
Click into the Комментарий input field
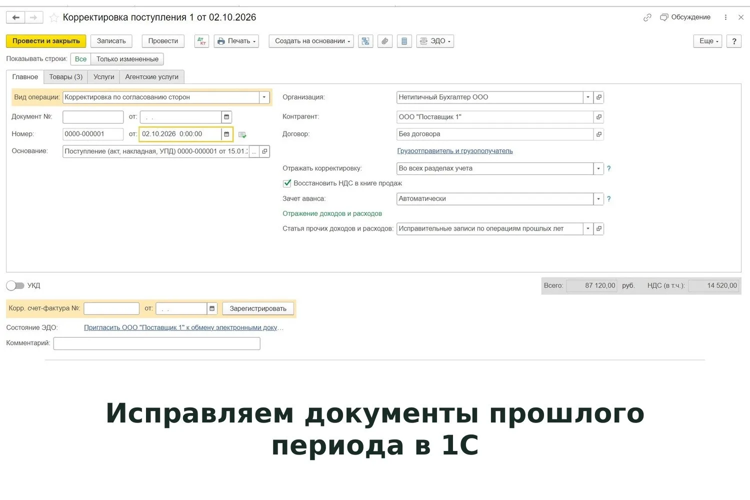(x=157, y=343)
